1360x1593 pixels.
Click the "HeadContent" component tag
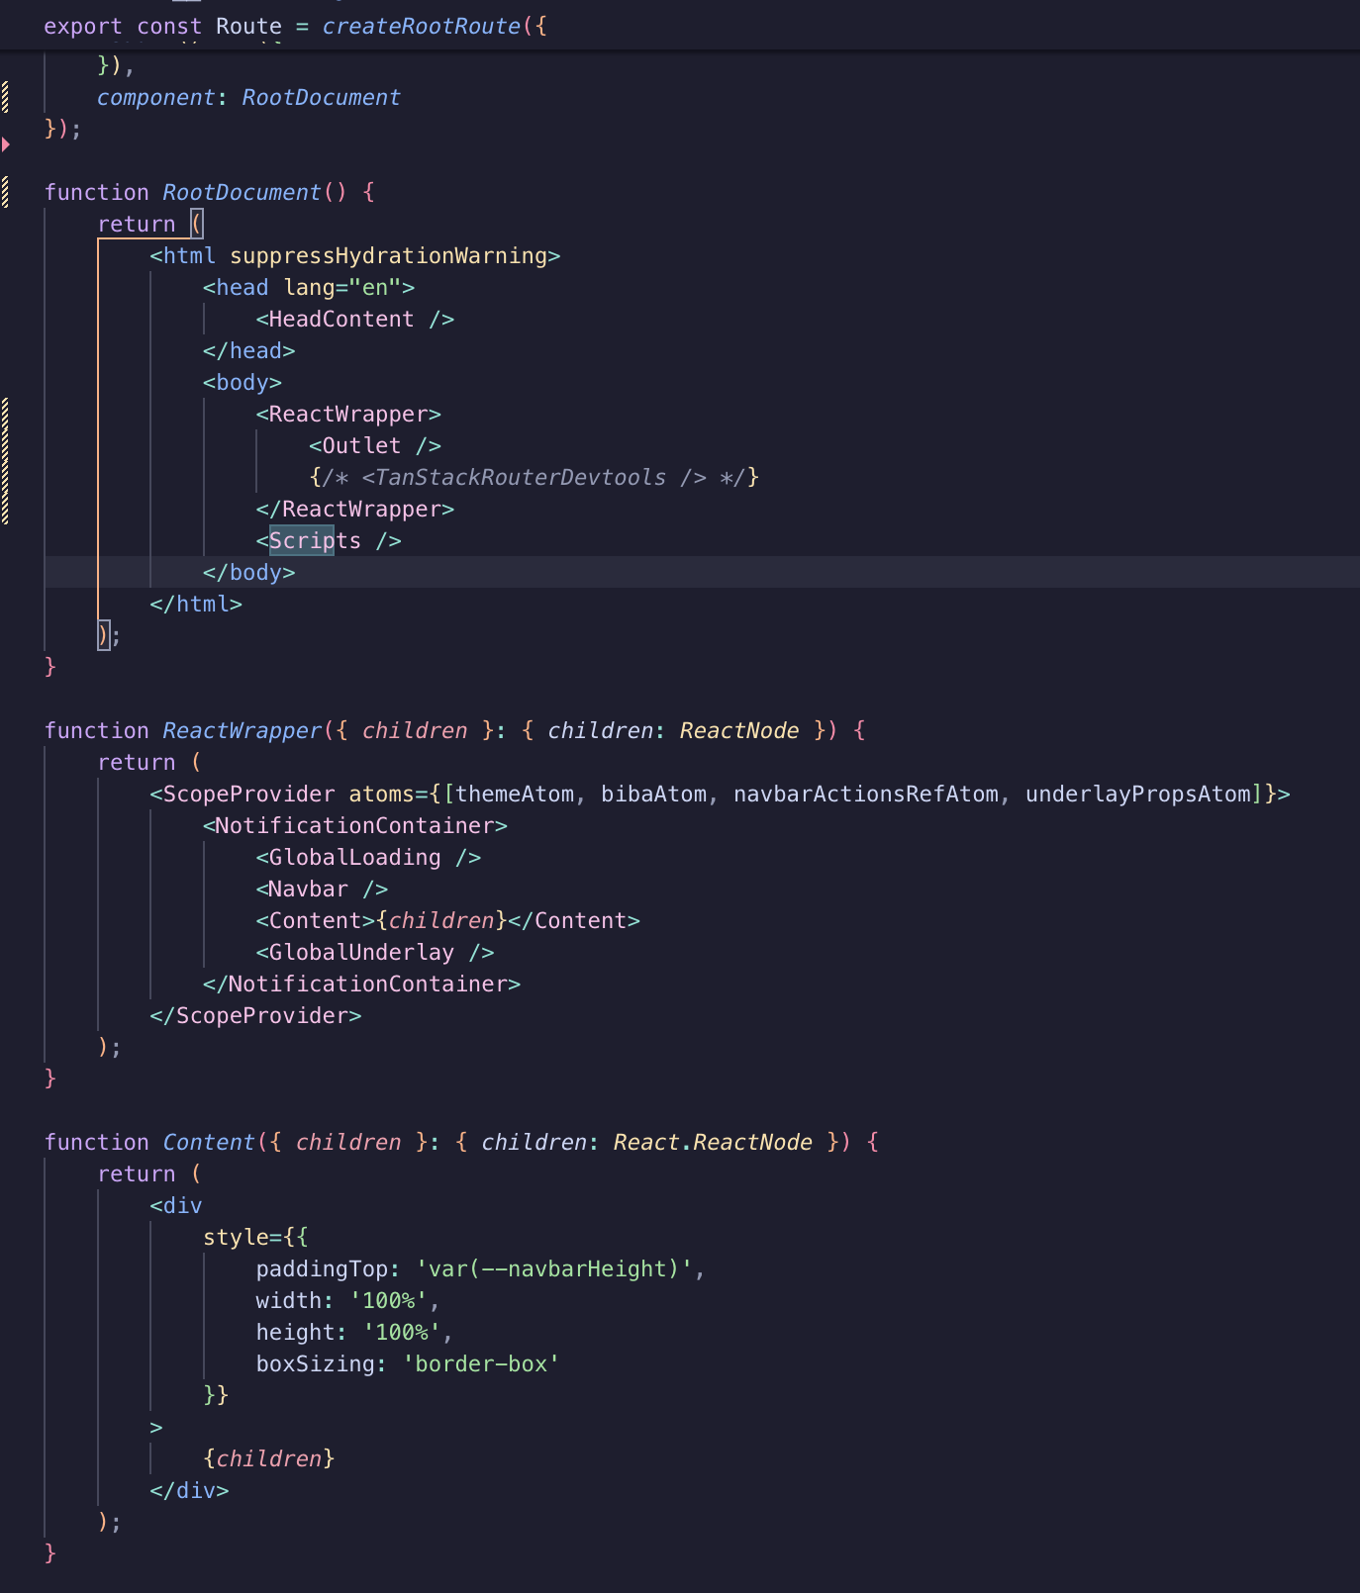tap(341, 320)
